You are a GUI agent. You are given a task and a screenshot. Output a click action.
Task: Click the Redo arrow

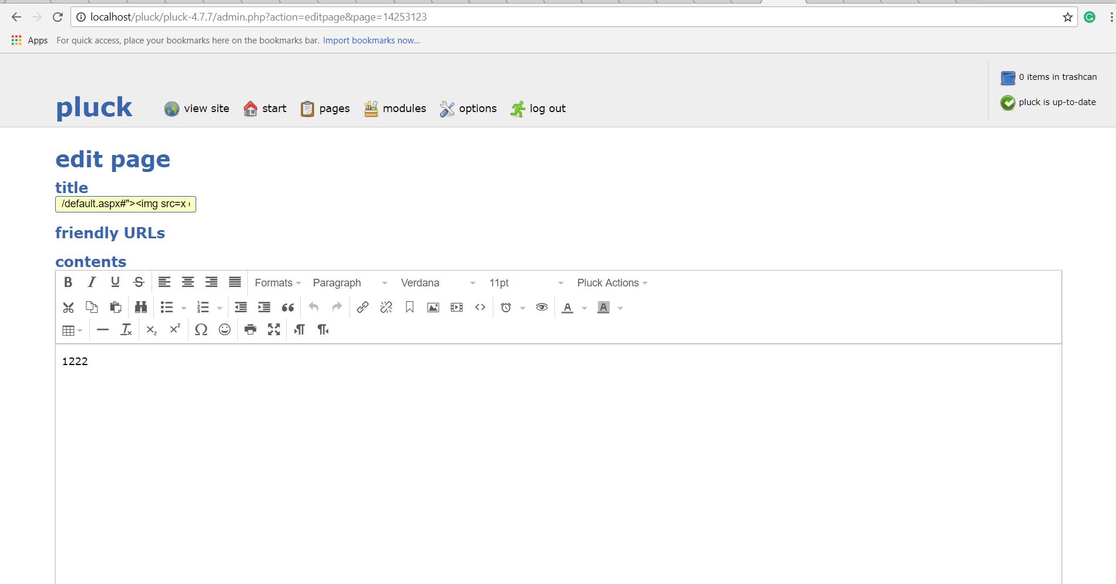coord(337,307)
